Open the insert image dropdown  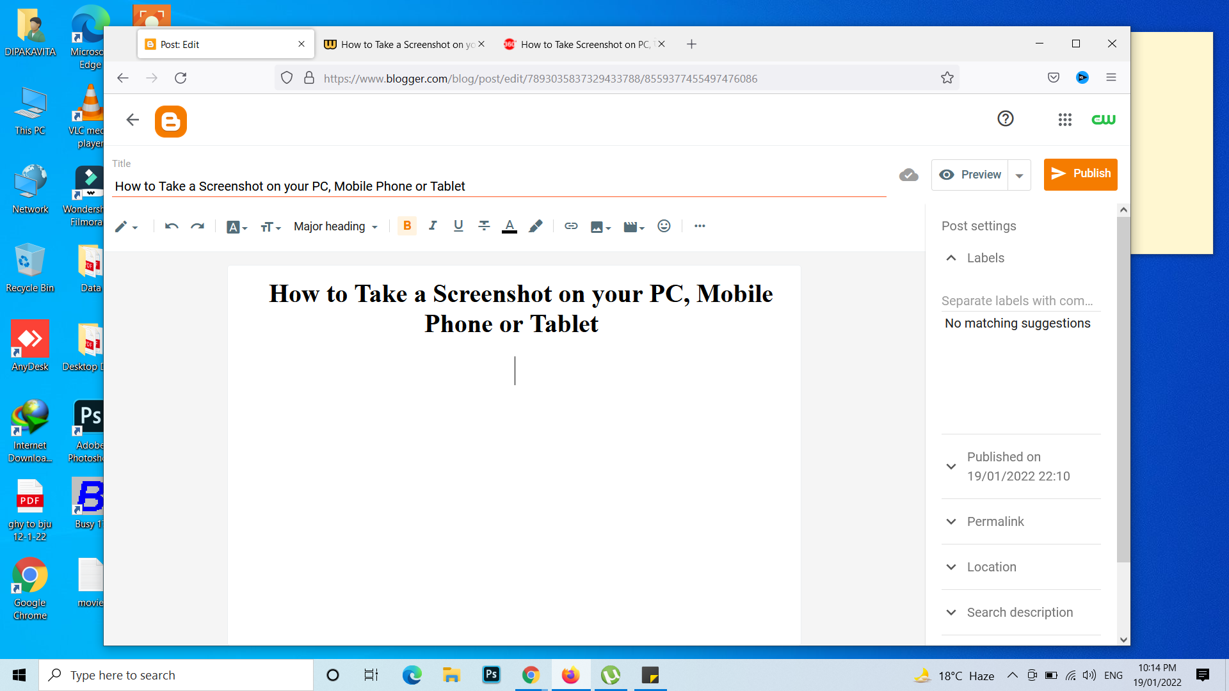coord(600,226)
